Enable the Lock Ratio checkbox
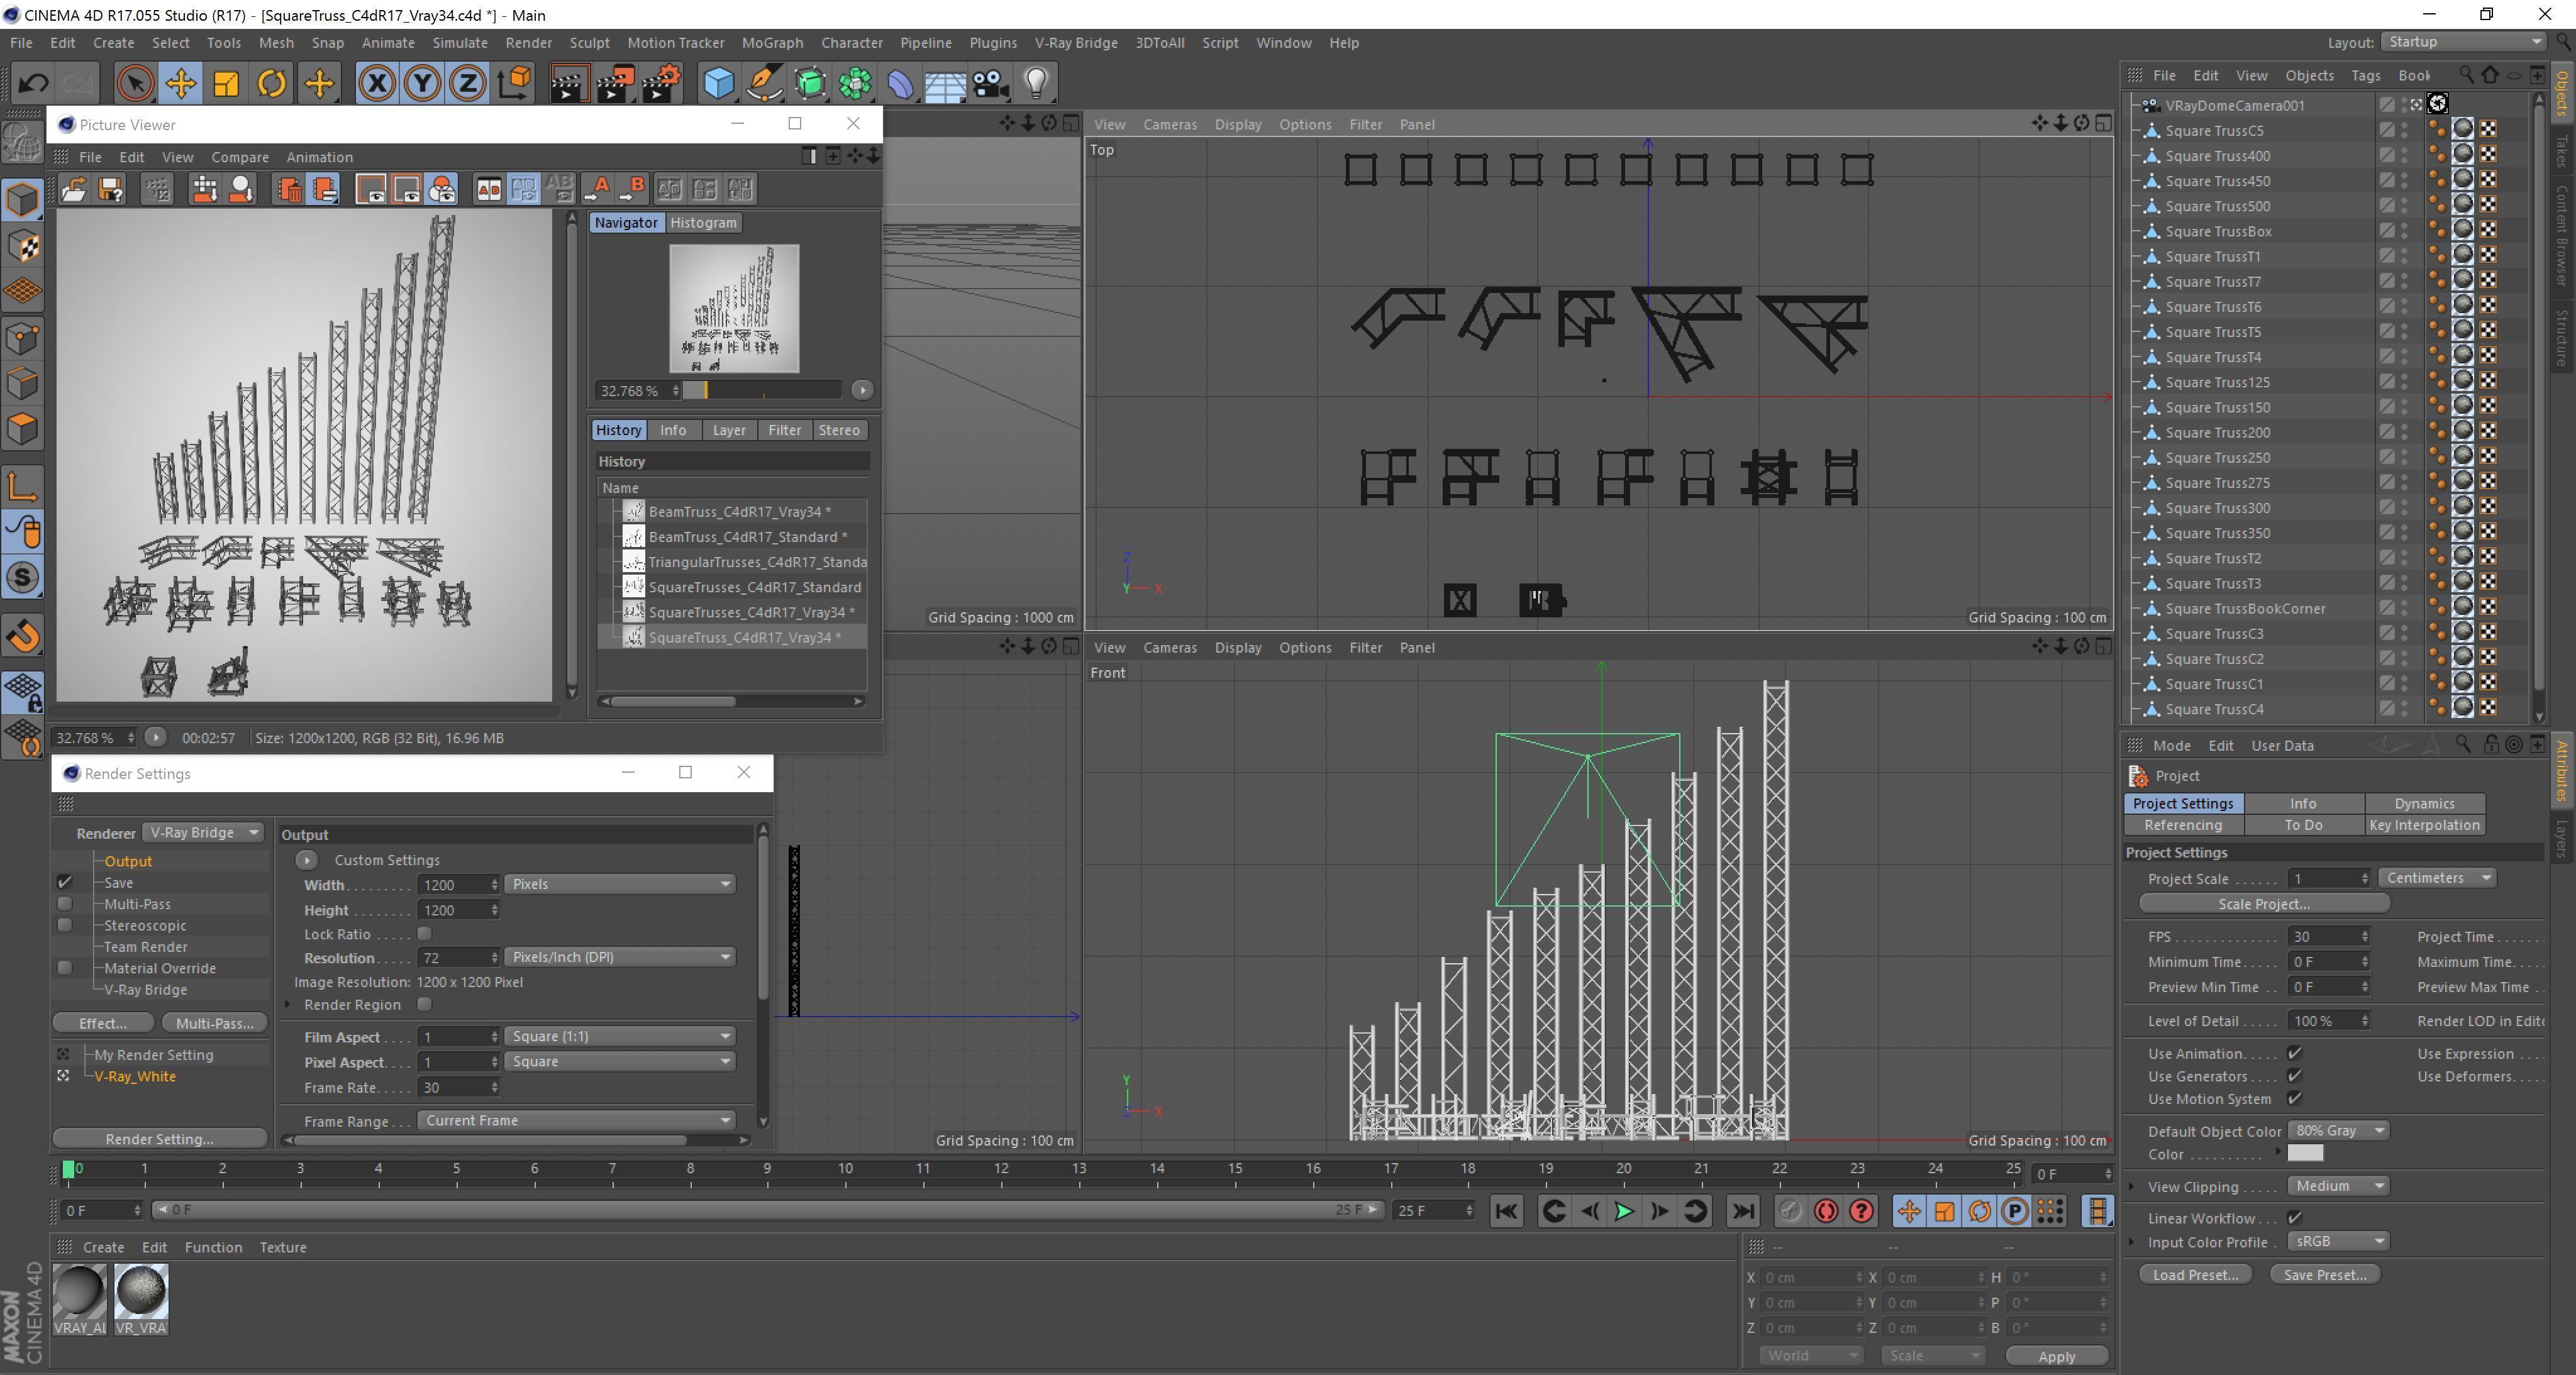The height and width of the screenshot is (1375, 2576). (424, 934)
